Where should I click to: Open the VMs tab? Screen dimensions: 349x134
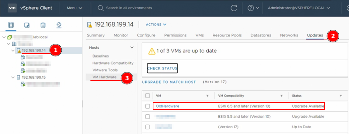[200, 35]
